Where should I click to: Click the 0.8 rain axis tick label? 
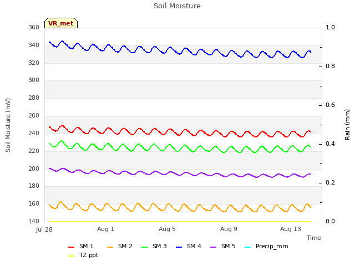click(330, 66)
